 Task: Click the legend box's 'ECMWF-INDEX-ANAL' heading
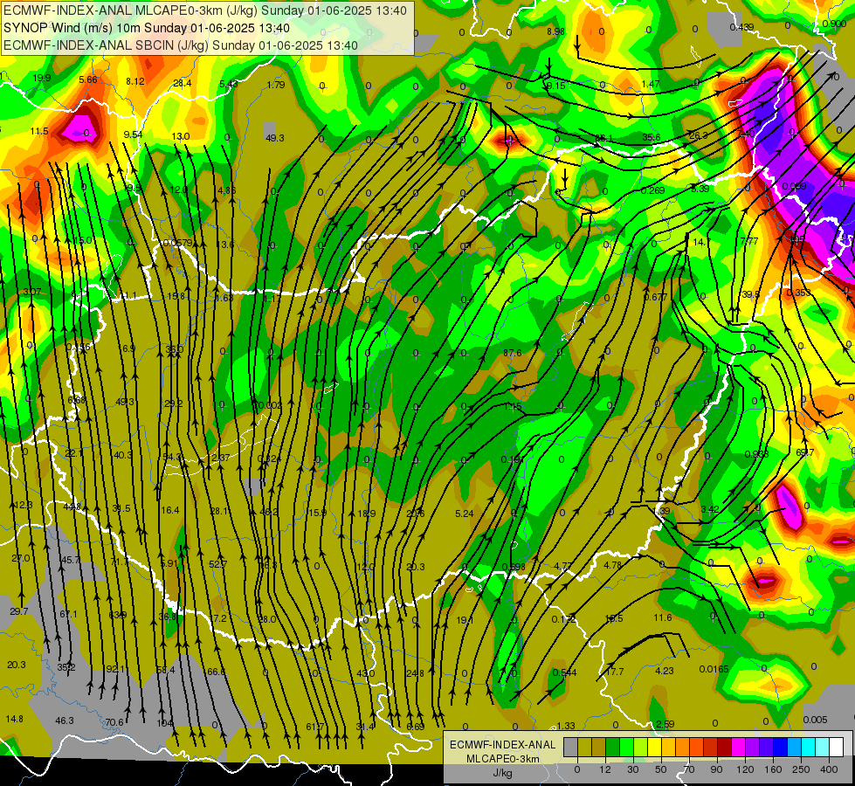tap(502, 745)
